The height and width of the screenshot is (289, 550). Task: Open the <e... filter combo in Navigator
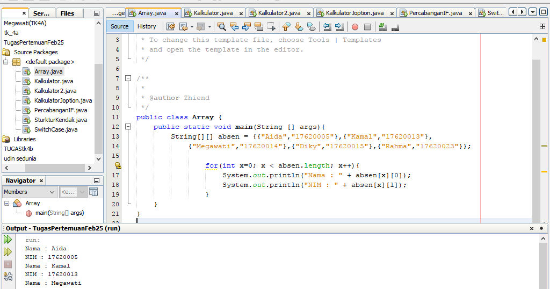click(73, 192)
